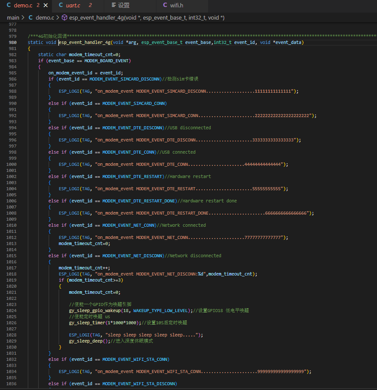Click MODEM_EVENT_WIFI_STA_DISCONN on line 1036

[x=139, y=384]
